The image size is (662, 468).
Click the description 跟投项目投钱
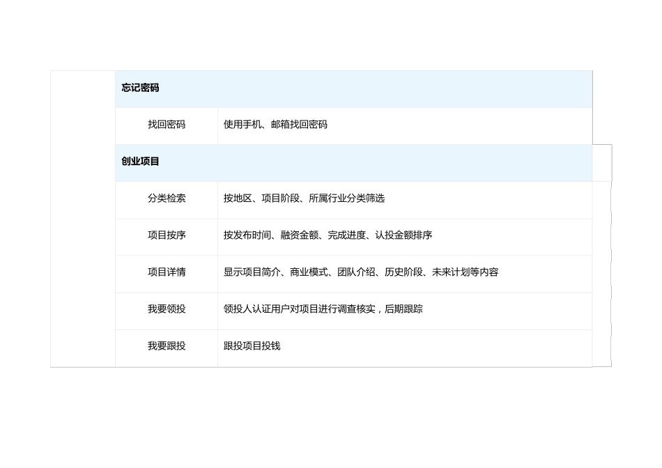[x=252, y=346]
